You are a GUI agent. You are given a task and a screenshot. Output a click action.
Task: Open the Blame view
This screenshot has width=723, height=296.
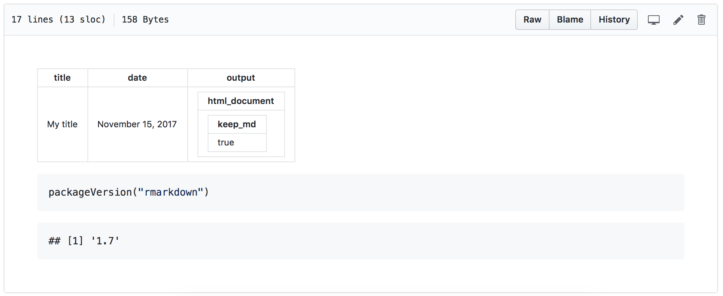[569, 20]
